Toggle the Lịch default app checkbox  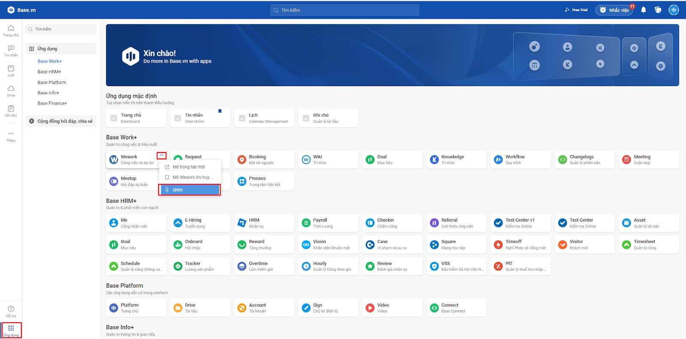[242, 118]
